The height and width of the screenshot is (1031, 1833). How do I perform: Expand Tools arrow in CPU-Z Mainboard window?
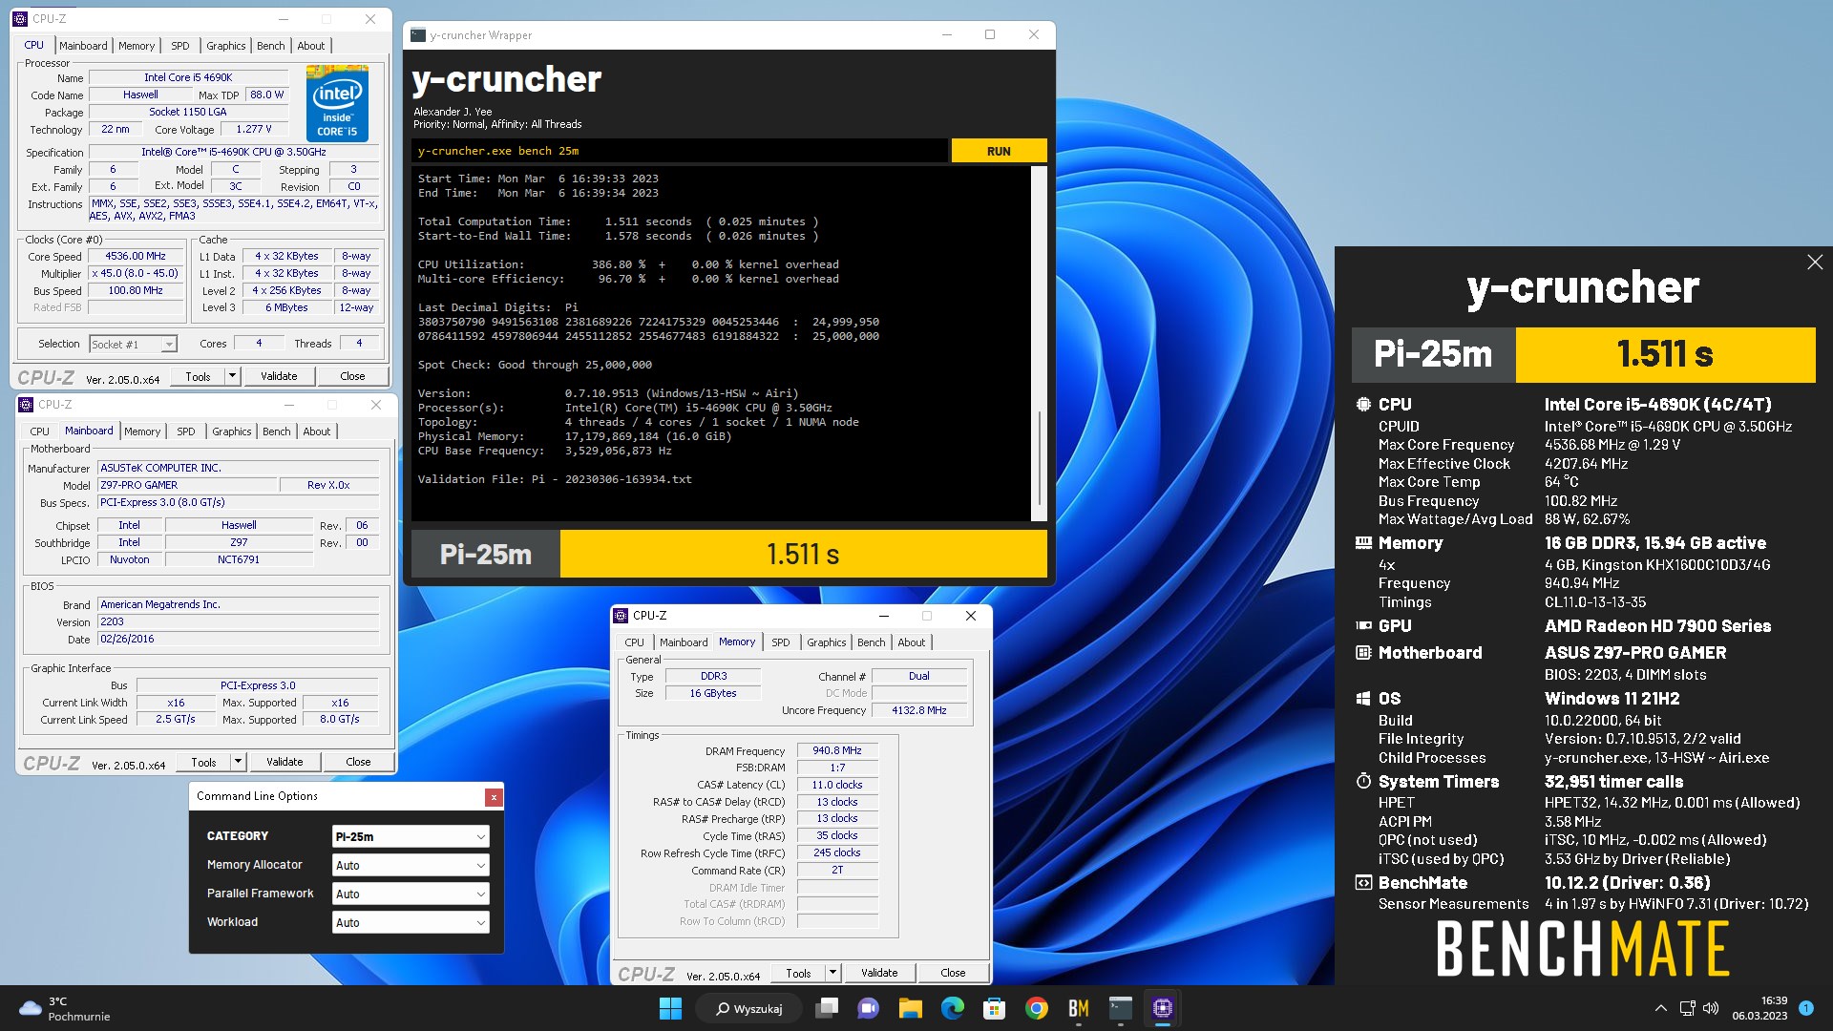coord(238,762)
